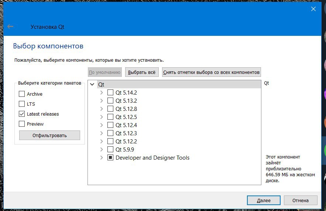Select Developer and Designer Tools row text
This screenshot has width=326, height=211.
(x=152, y=157)
